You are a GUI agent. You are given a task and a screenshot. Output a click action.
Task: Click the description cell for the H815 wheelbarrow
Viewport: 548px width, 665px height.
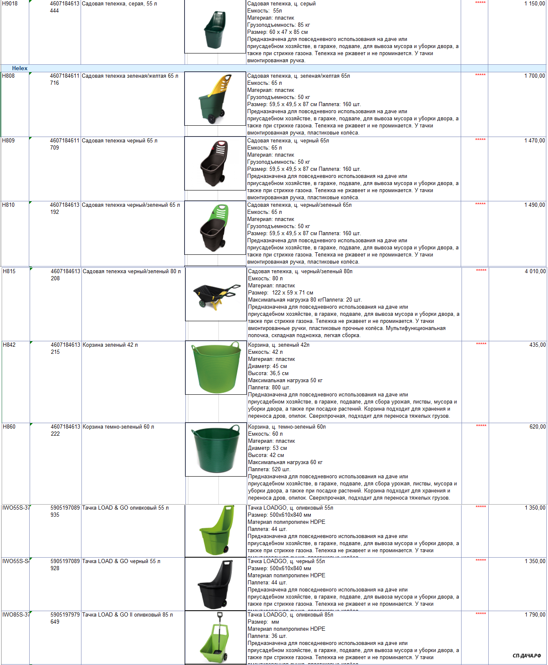click(x=353, y=303)
